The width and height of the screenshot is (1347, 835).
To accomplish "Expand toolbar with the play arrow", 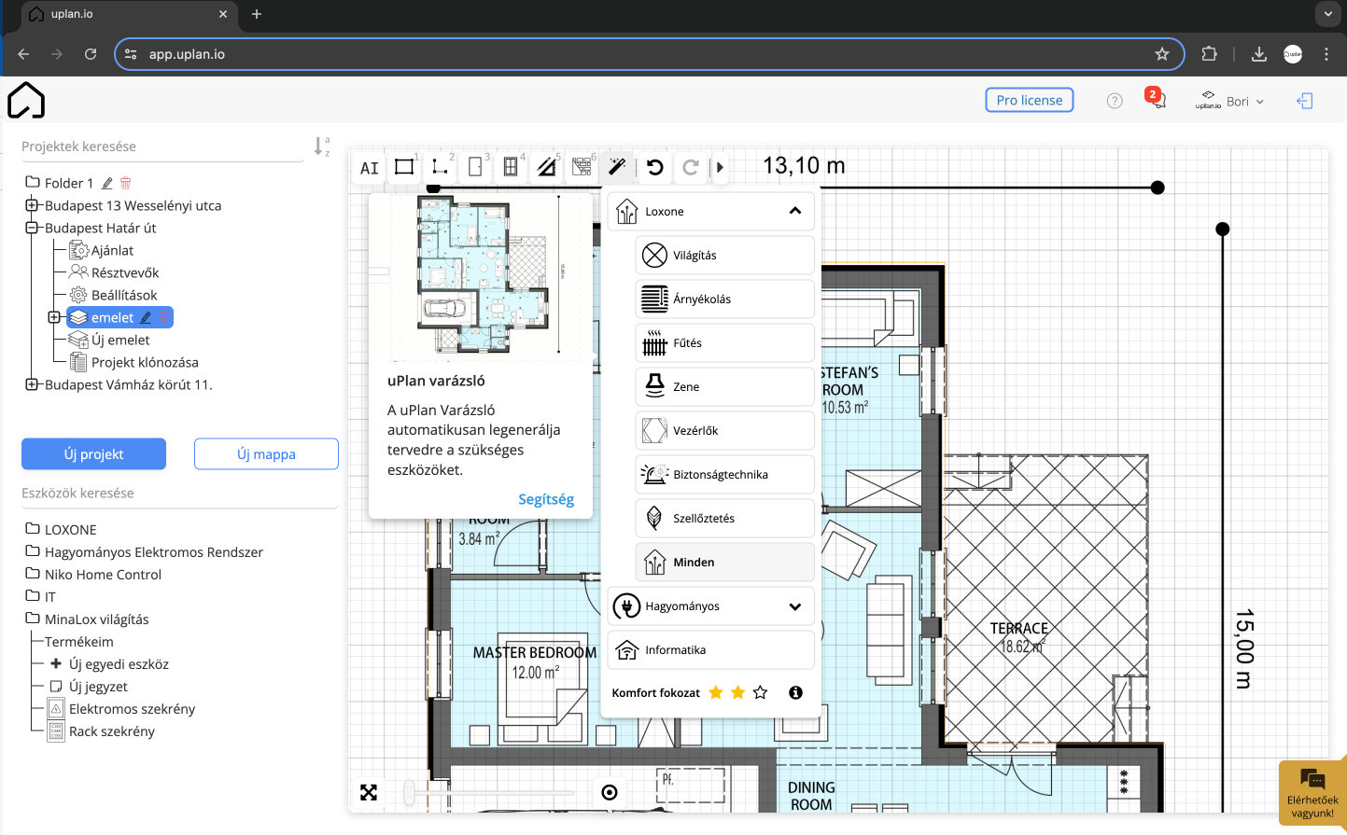I will point(720,168).
